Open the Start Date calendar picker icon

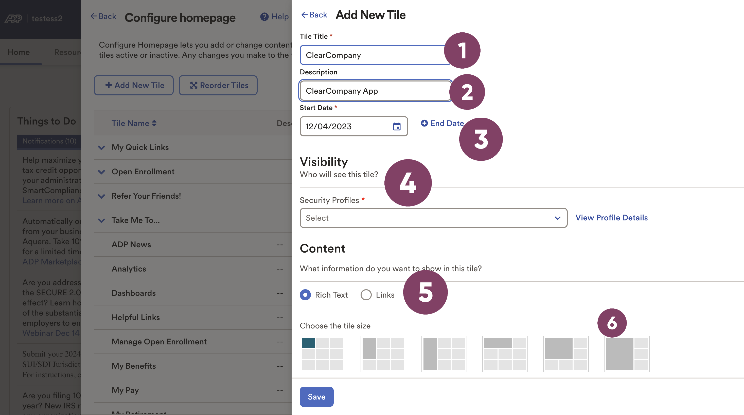(x=397, y=126)
